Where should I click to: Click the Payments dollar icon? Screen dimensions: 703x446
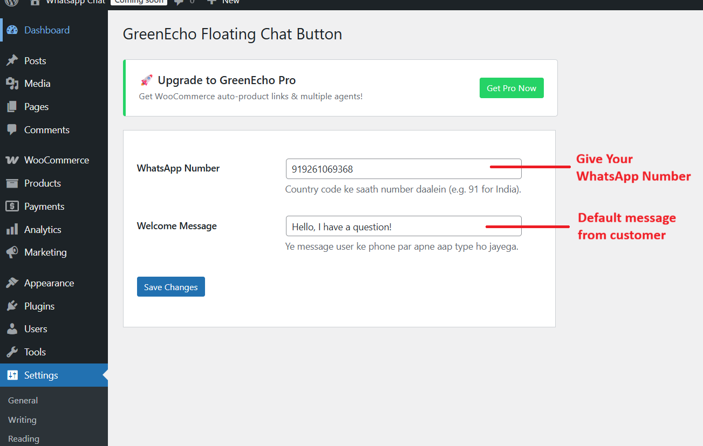pos(12,207)
